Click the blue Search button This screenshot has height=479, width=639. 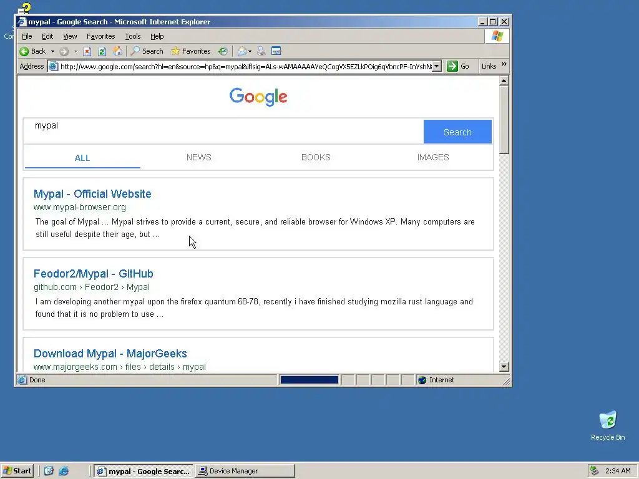pos(457,132)
